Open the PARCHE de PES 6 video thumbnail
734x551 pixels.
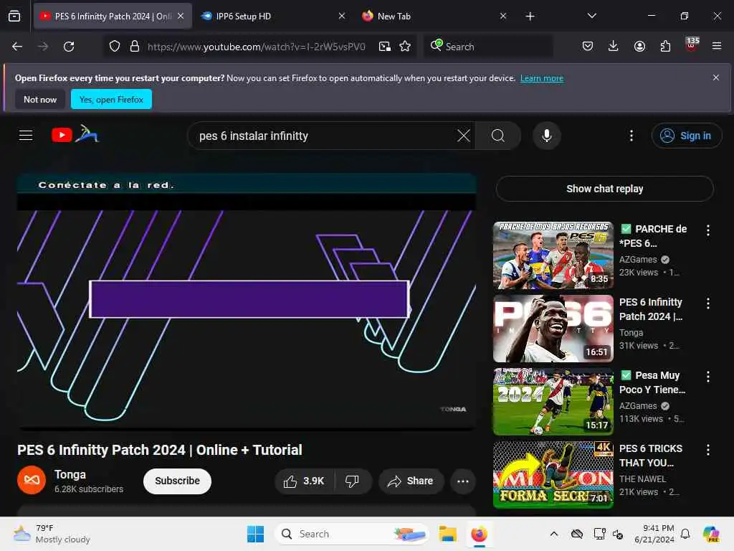tap(553, 255)
